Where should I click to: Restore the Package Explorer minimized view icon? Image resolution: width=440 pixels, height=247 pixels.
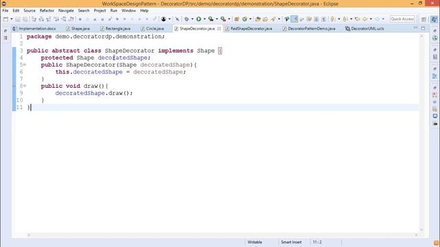point(5,38)
